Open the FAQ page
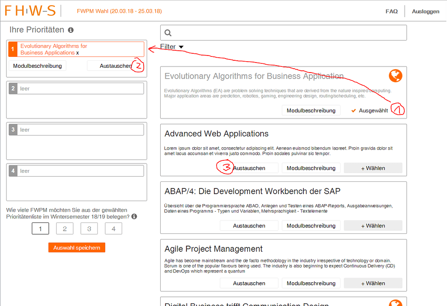The image size is (447, 306). click(x=392, y=11)
